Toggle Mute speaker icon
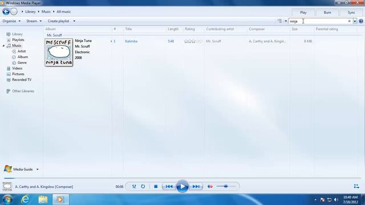Image resolution: width=365 pixels, height=205 pixels. click(x=210, y=186)
